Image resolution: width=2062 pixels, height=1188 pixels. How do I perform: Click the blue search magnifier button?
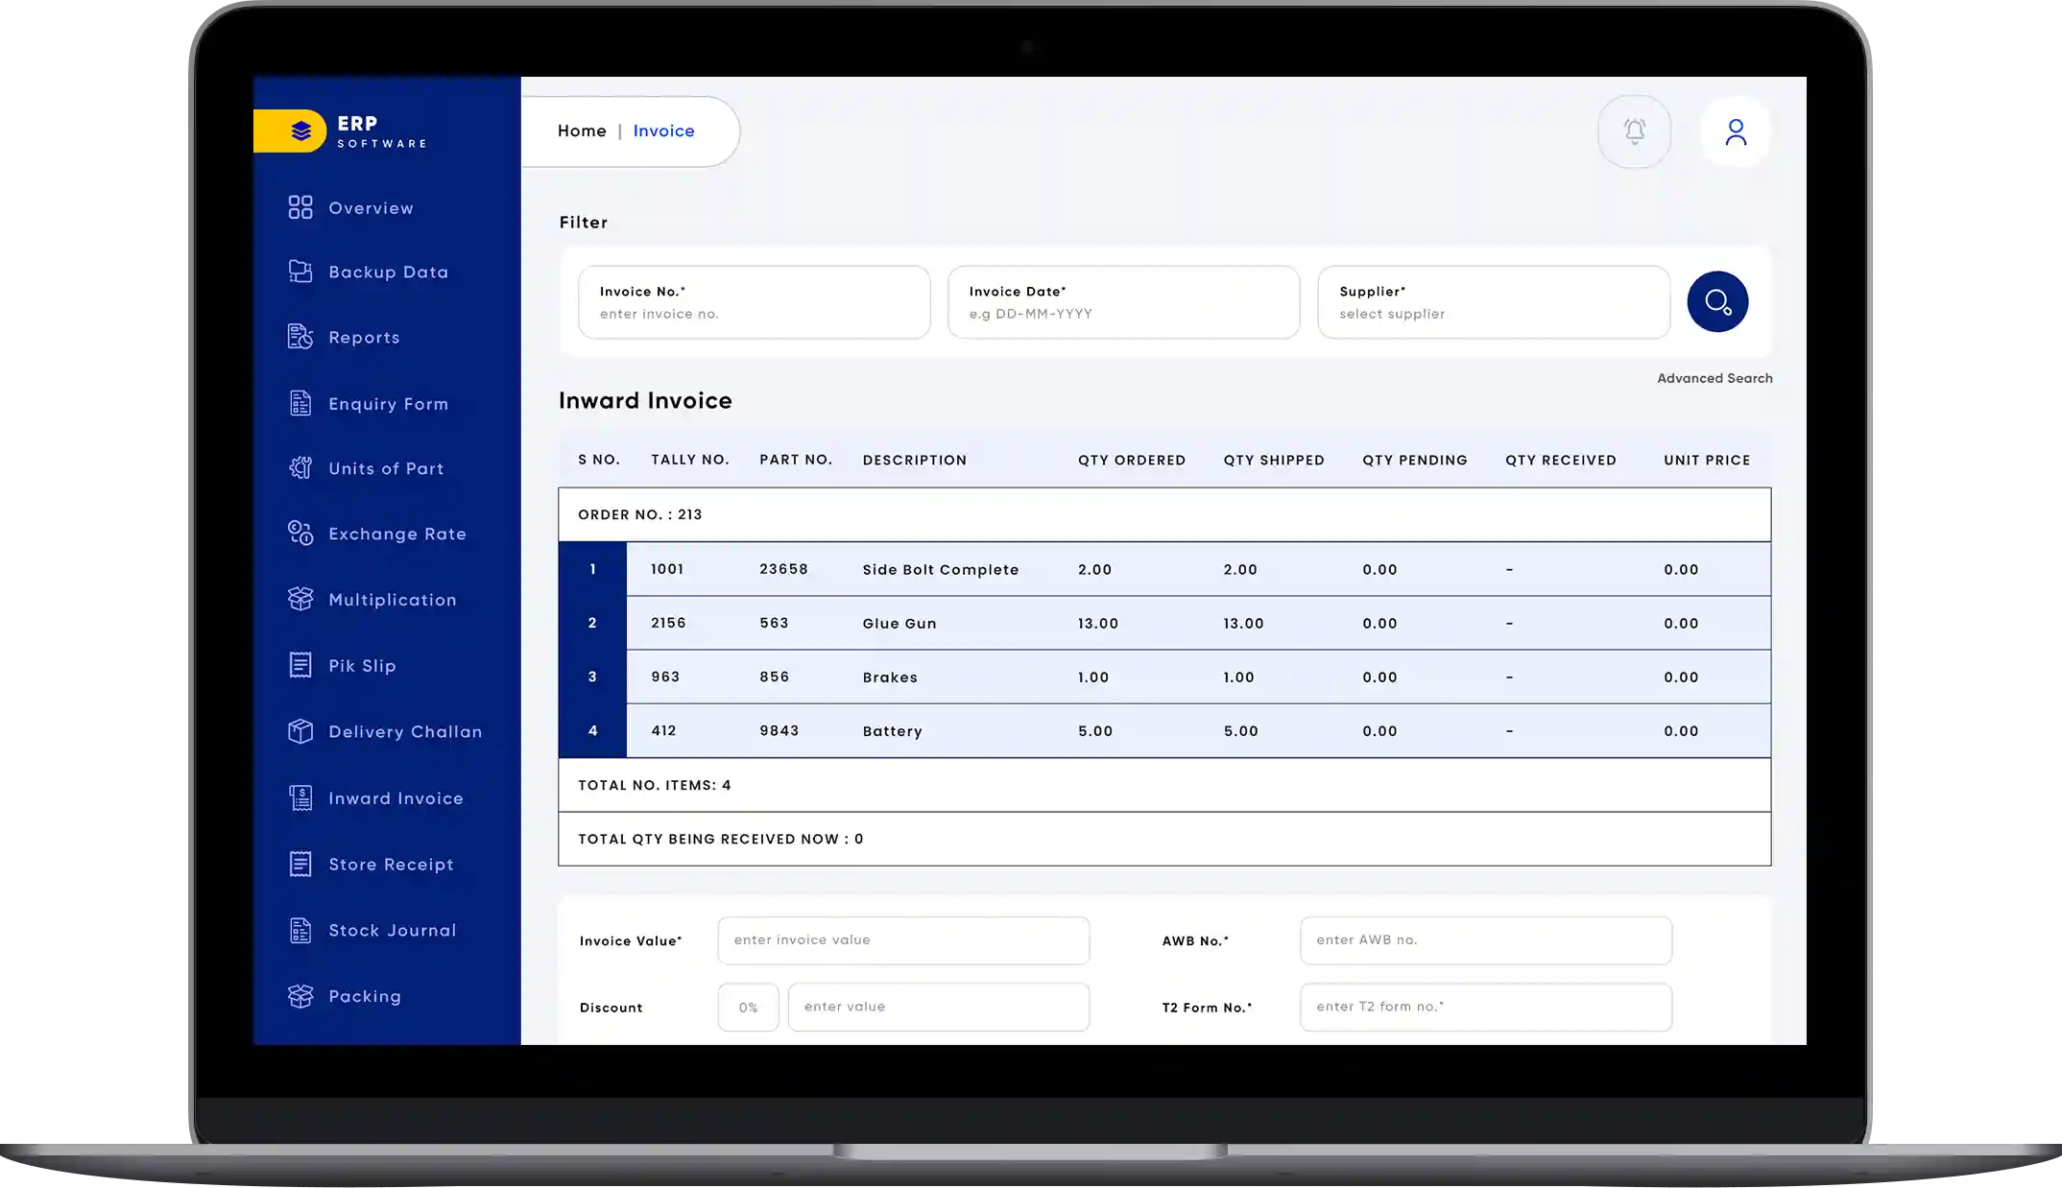(x=1717, y=302)
